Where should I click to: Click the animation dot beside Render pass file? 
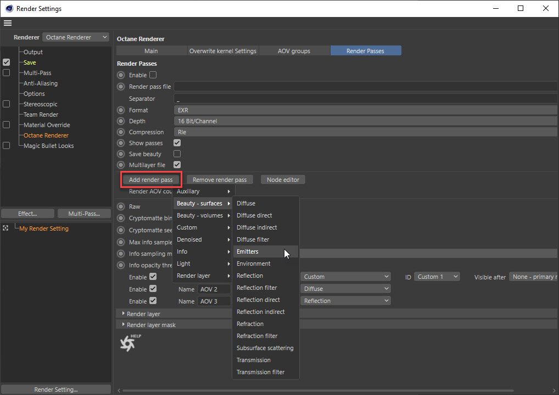121,87
